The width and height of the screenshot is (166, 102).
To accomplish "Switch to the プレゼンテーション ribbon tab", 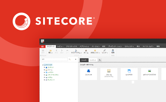I will click(115, 46).
